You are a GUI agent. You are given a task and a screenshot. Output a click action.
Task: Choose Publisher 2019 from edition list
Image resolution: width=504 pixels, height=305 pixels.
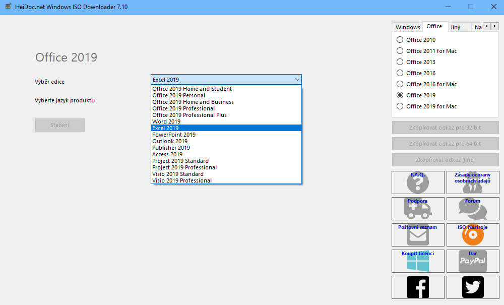coord(226,148)
